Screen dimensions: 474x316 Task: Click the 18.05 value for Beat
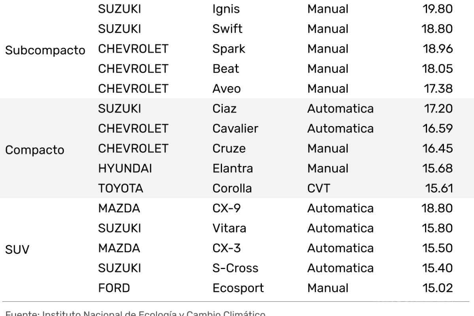437,69
